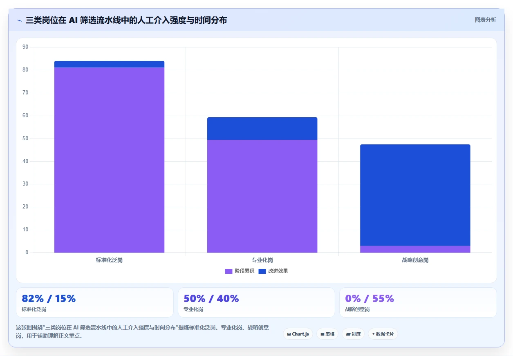
Task: Click the Chart.js tag chip
Action: (298, 334)
